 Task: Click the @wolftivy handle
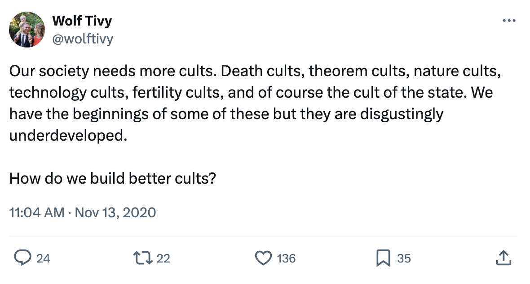click(83, 39)
